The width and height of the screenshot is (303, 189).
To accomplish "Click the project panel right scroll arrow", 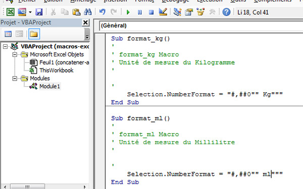I will pos(85,186).
